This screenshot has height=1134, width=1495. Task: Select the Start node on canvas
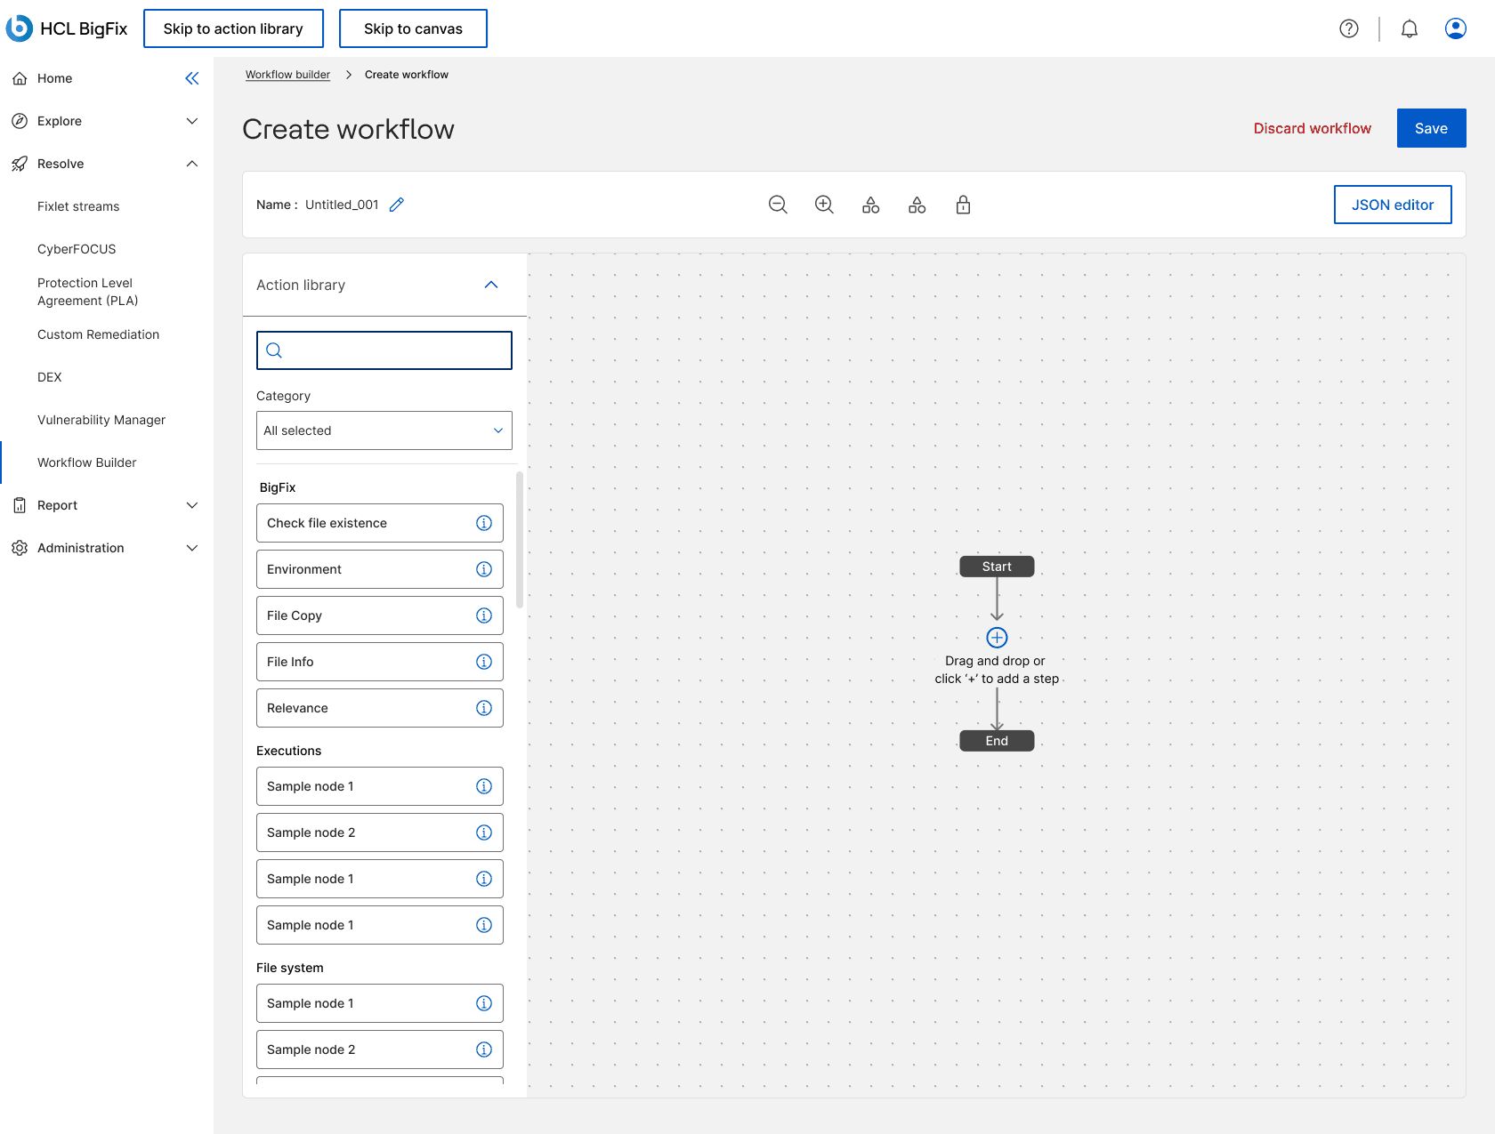tap(997, 567)
